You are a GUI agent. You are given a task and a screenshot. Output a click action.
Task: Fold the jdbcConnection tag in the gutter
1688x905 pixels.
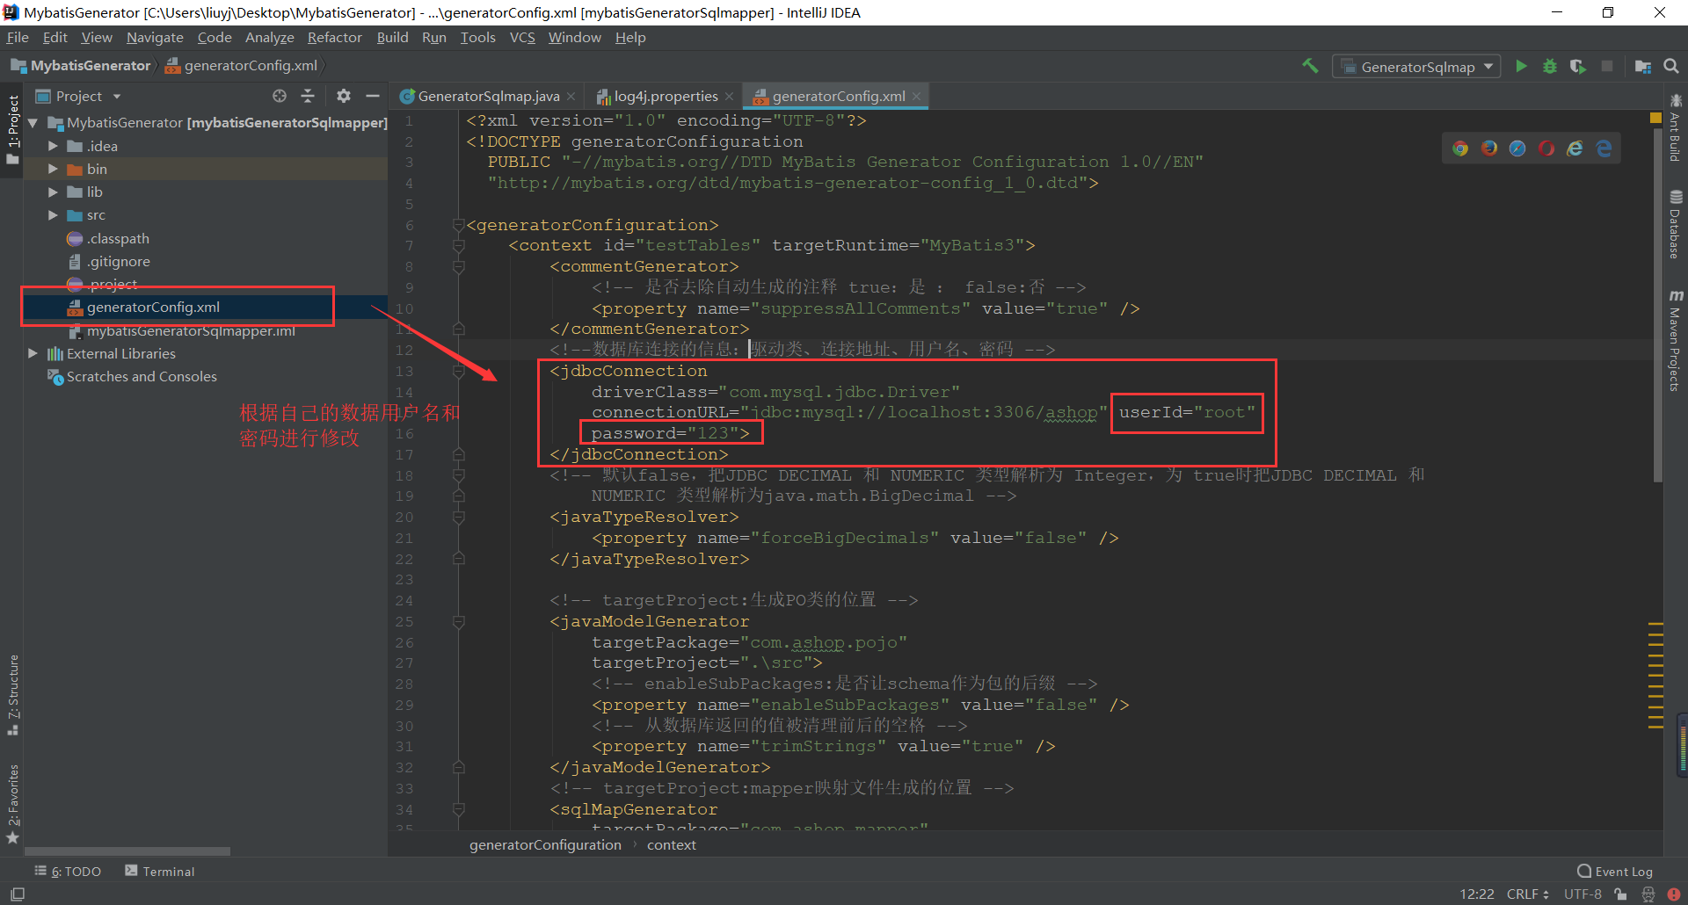tap(458, 371)
